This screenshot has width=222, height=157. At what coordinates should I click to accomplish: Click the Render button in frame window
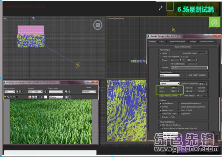pos(89,87)
